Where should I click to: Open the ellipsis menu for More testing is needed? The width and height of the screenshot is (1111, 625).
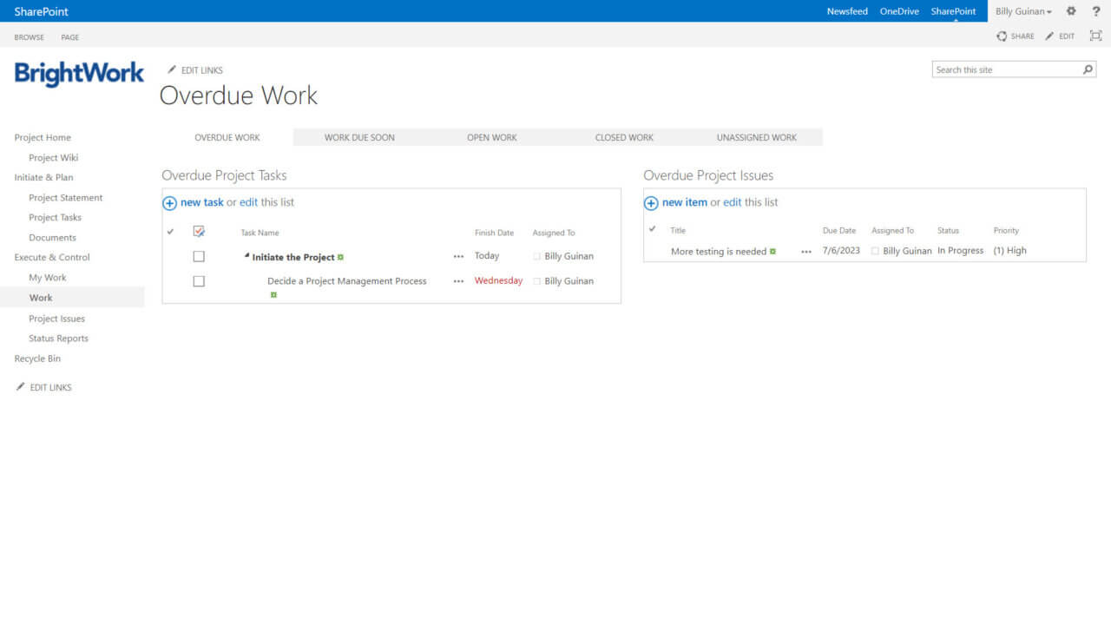(805, 251)
